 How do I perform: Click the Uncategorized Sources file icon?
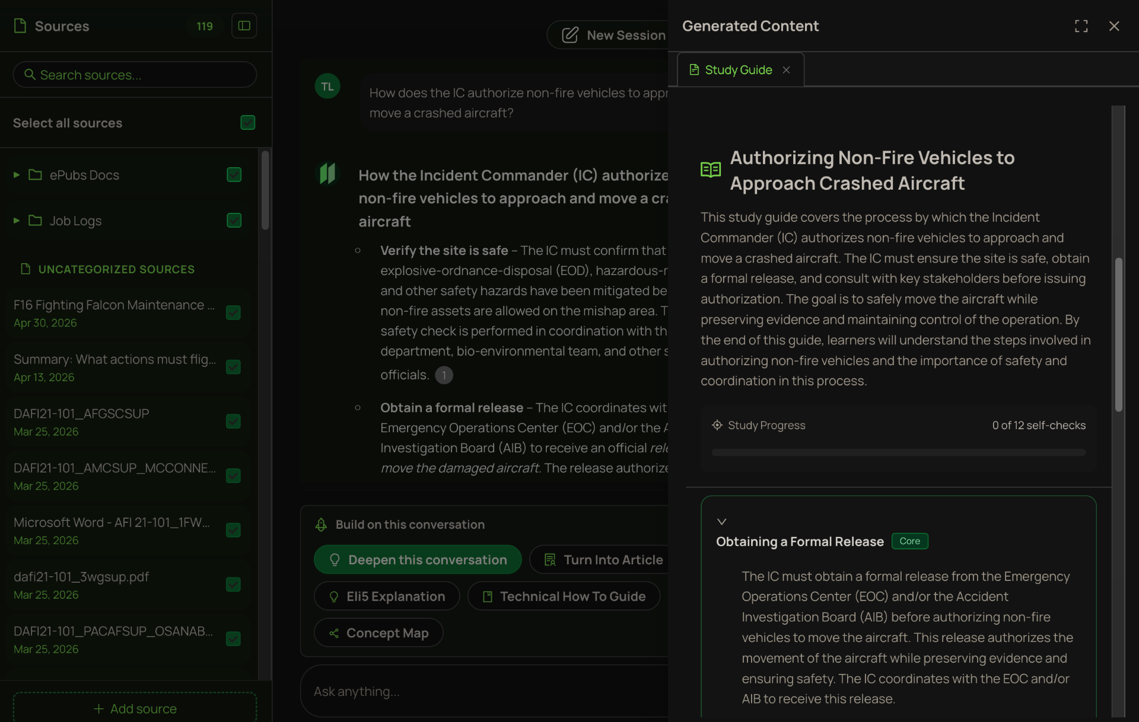click(x=26, y=269)
